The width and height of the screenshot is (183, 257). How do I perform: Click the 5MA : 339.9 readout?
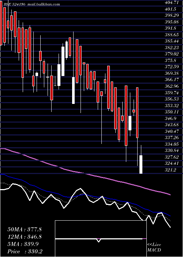click(x=23, y=244)
